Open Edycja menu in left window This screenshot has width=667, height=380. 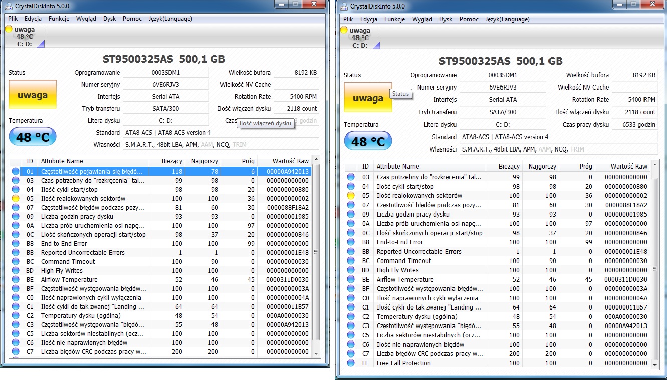pyautogui.click(x=33, y=19)
